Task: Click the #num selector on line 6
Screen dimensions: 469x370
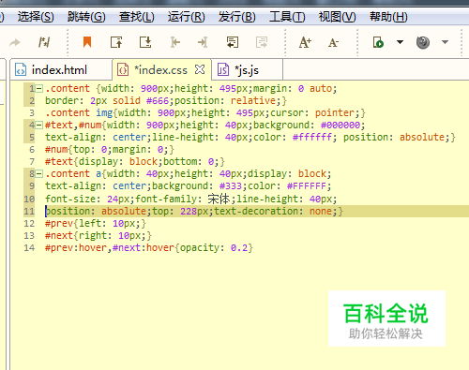Action: [56, 149]
